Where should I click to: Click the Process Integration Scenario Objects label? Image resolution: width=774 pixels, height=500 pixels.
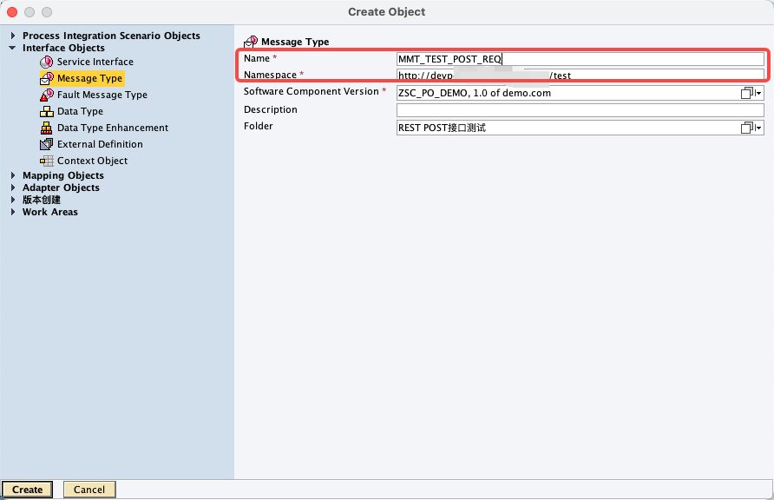pyautogui.click(x=111, y=36)
